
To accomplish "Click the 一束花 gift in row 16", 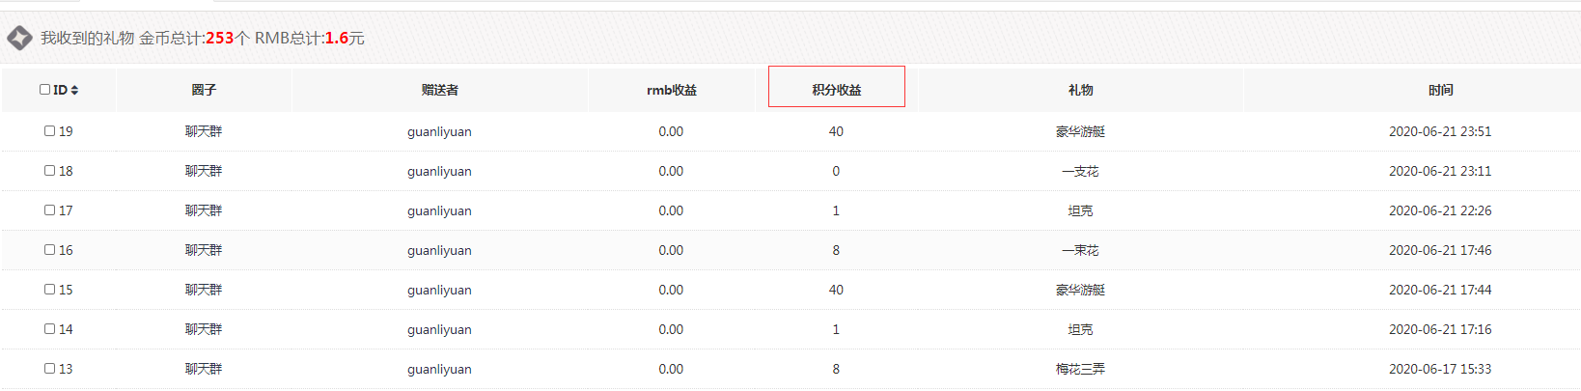I will (1080, 250).
